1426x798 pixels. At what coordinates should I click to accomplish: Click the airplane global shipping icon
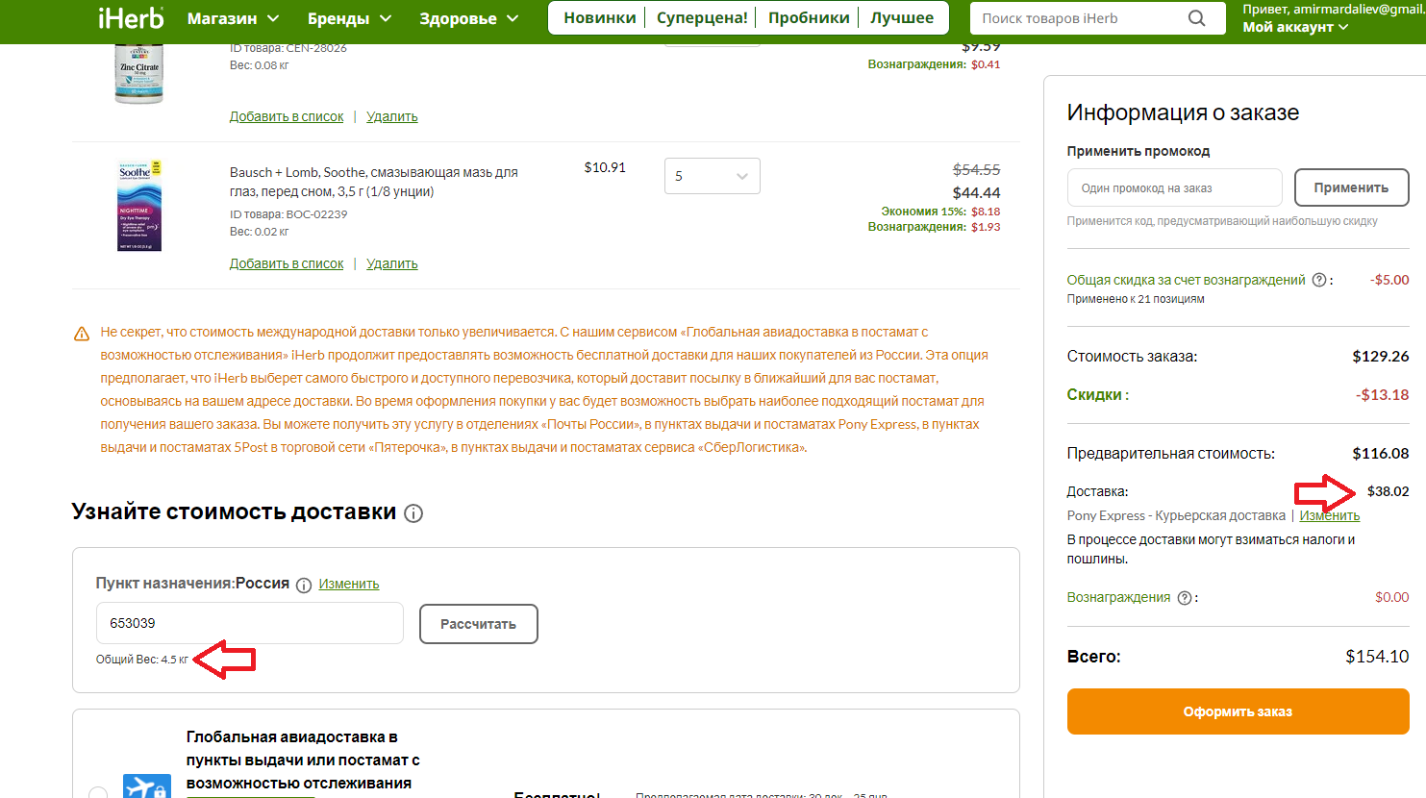[x=146, y=786]
